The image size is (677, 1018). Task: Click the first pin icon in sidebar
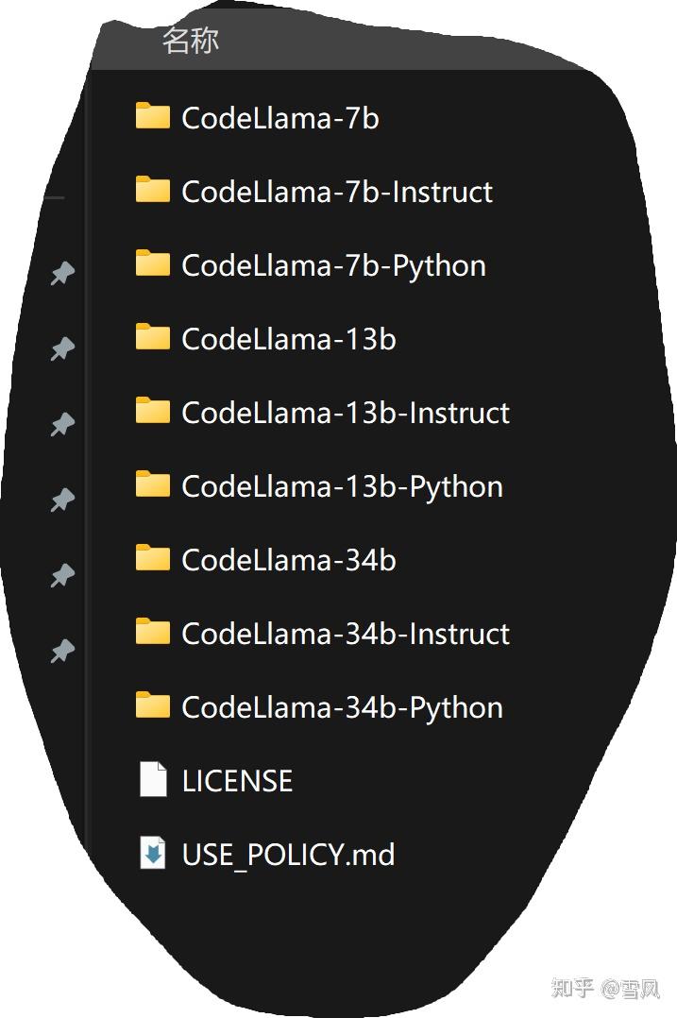pos(62,273)
